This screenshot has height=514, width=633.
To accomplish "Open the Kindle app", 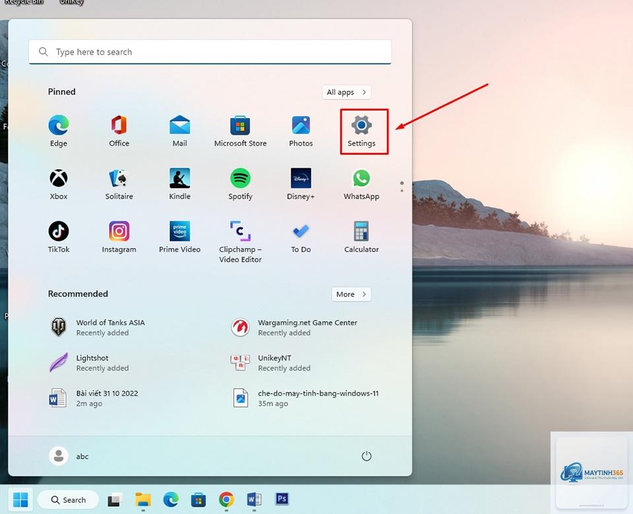I will (179, 184).
